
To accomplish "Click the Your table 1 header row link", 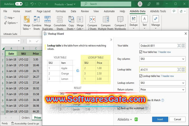I will point(164,52).
